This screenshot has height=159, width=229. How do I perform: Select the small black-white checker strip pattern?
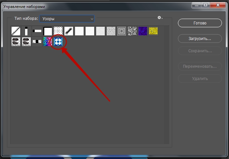point(37,42)
